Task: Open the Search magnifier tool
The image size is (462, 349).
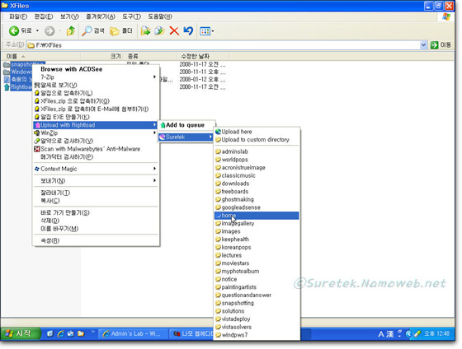Action: click(x=93, y=30)
